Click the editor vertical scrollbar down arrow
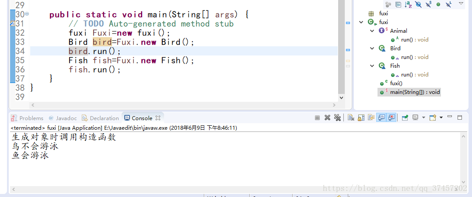Image resolution: width=472 pixels, height=197 pixels. tap(341, 97)
